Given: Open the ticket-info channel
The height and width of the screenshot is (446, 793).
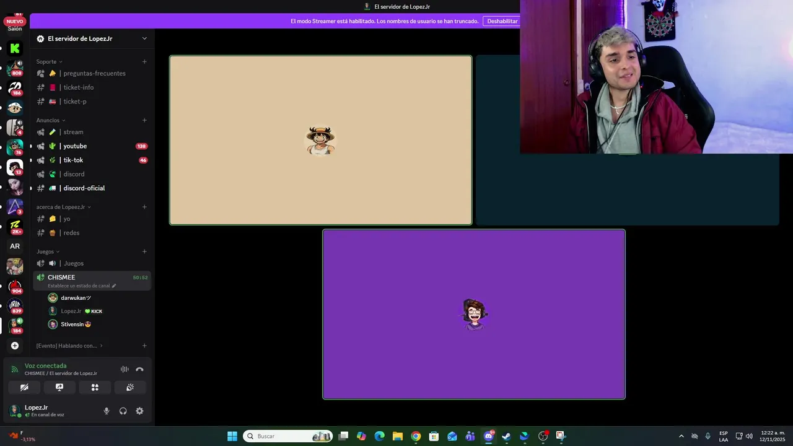Looking at the screenshot, I should [92, 87].
